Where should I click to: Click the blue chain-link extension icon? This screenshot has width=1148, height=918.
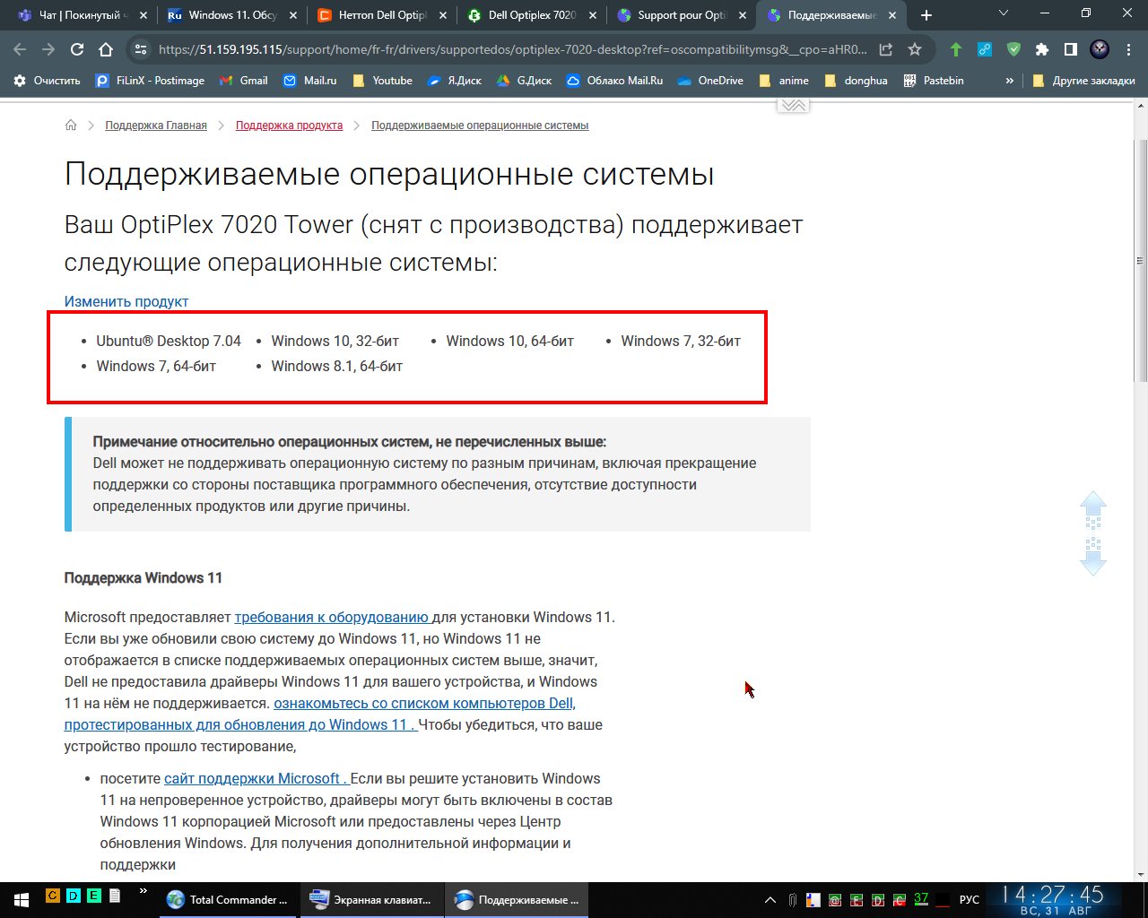tap(985, 50)
